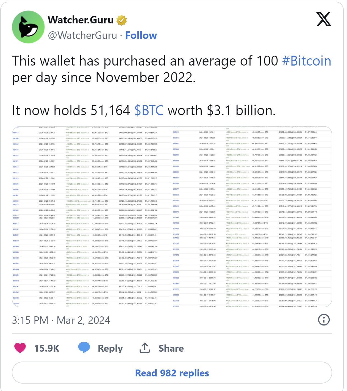Like the tweet with the heart icon
347x391 pixels.
[x=20, y=348]
